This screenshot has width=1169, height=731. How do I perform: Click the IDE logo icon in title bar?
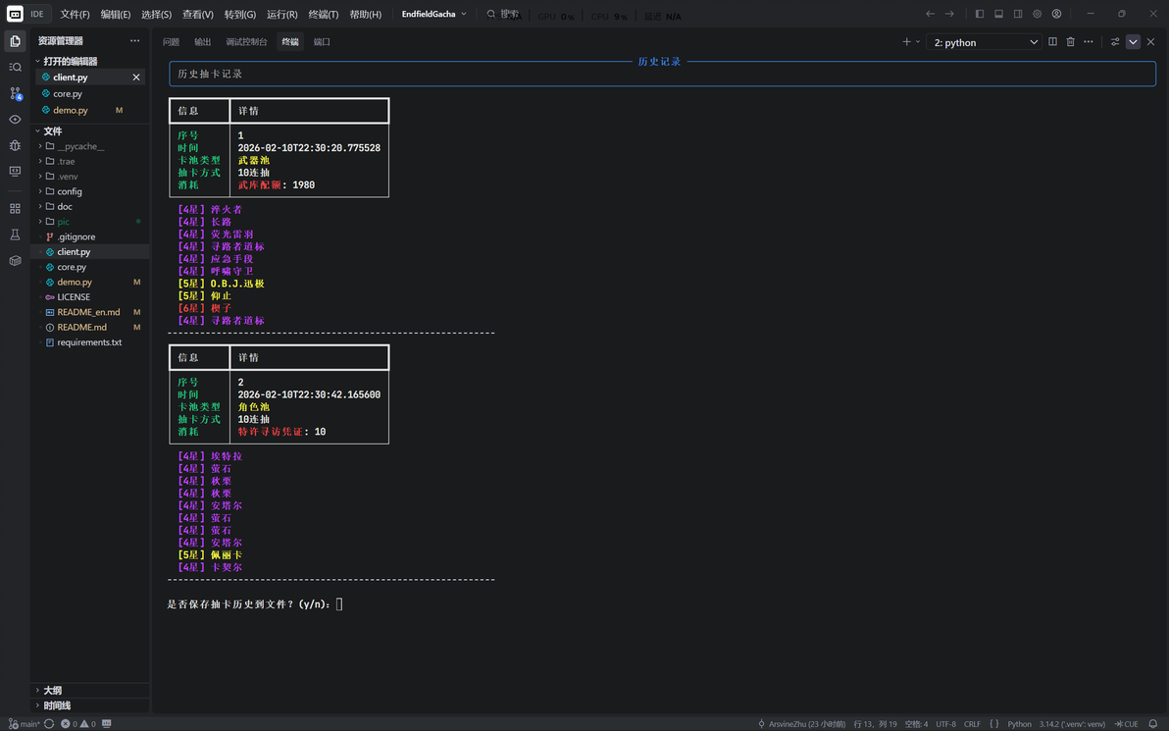point(15,14)
